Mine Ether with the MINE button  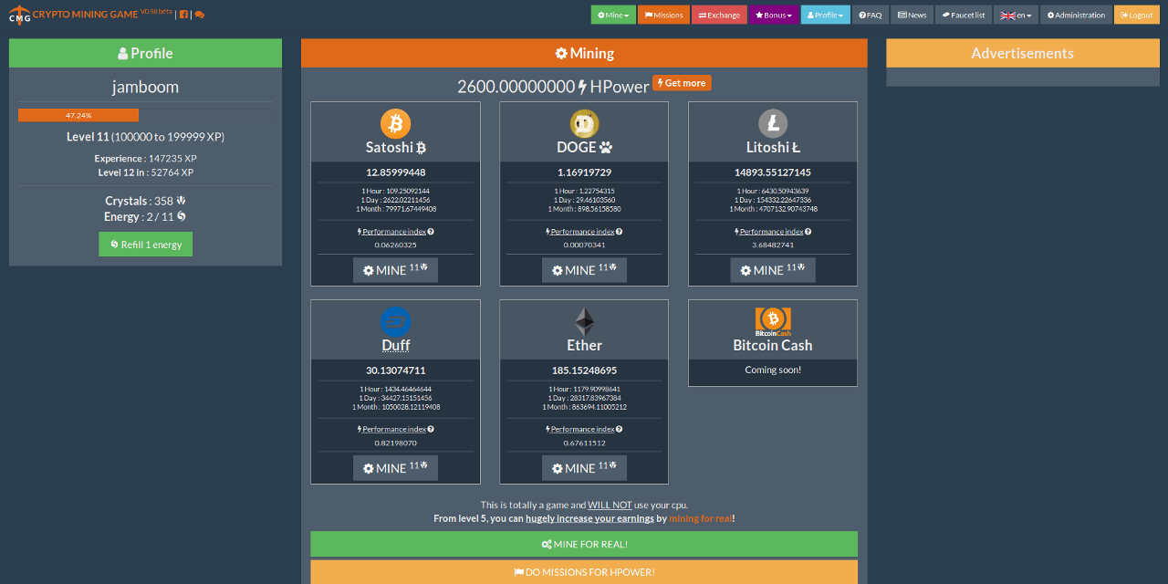click(584, 468)
